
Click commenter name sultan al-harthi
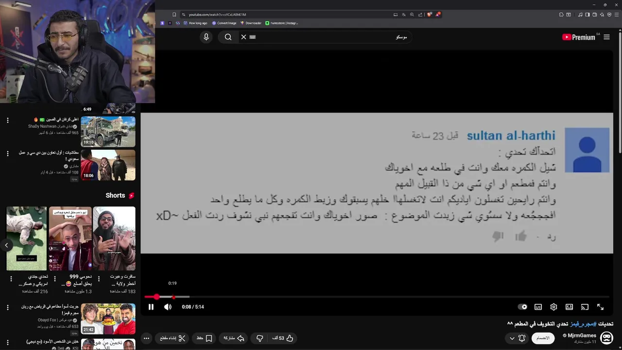[511, 136]
